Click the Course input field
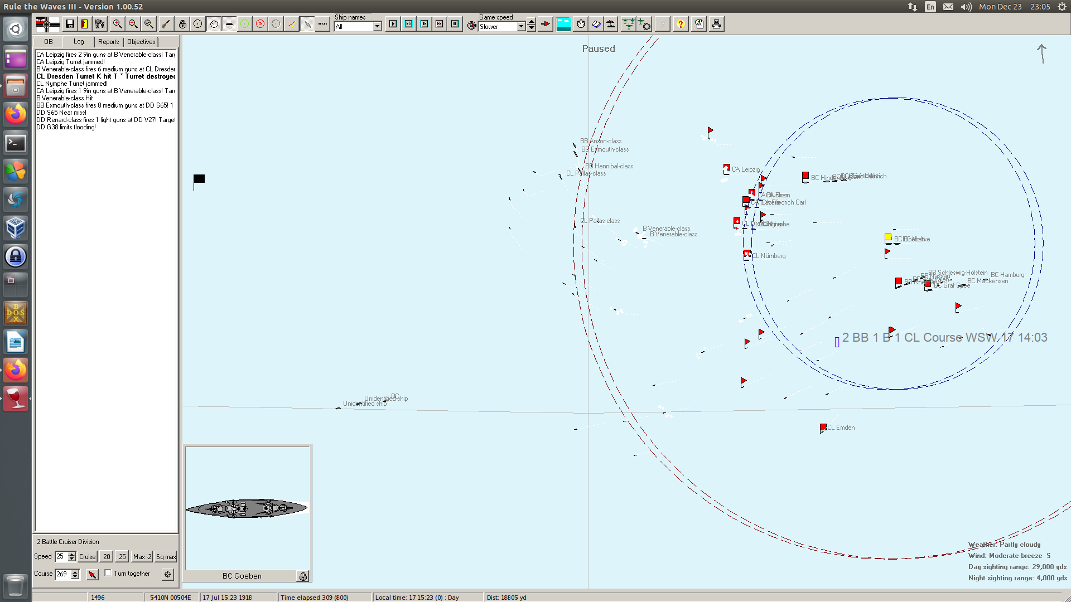Image resolution: width=1071 pixels, height=602 pixels. pyautogui.click(x=62, y=574)
